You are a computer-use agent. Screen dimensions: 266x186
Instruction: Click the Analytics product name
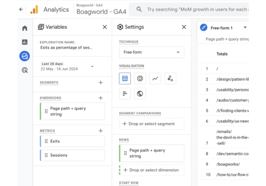[56, 10]
